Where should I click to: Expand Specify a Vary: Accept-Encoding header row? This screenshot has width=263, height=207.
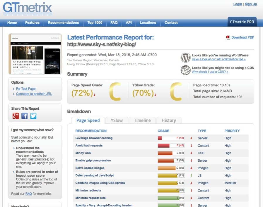pyautogui.click(x=103, y=205)
